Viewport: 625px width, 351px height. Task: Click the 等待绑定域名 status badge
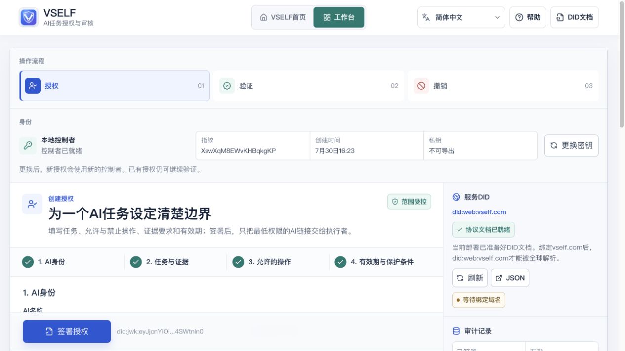[479, 300]
